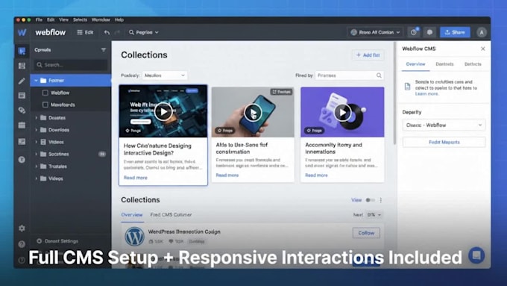Open the Clsecic - Webflow dropdown
507x286 pixels.
(444, 125)
